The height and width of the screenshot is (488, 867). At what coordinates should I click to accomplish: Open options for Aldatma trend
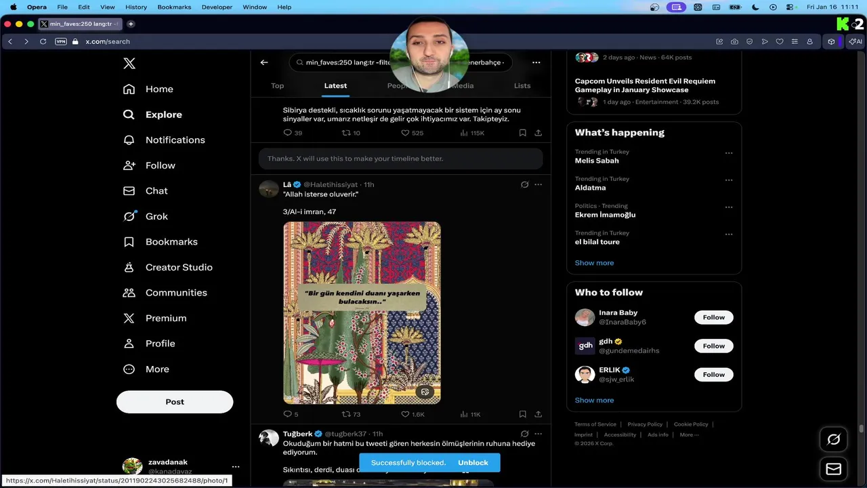(729, 180)
